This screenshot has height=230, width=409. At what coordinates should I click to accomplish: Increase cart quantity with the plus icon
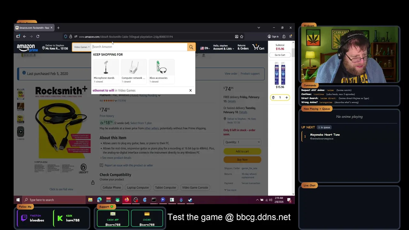pos(287,97)
